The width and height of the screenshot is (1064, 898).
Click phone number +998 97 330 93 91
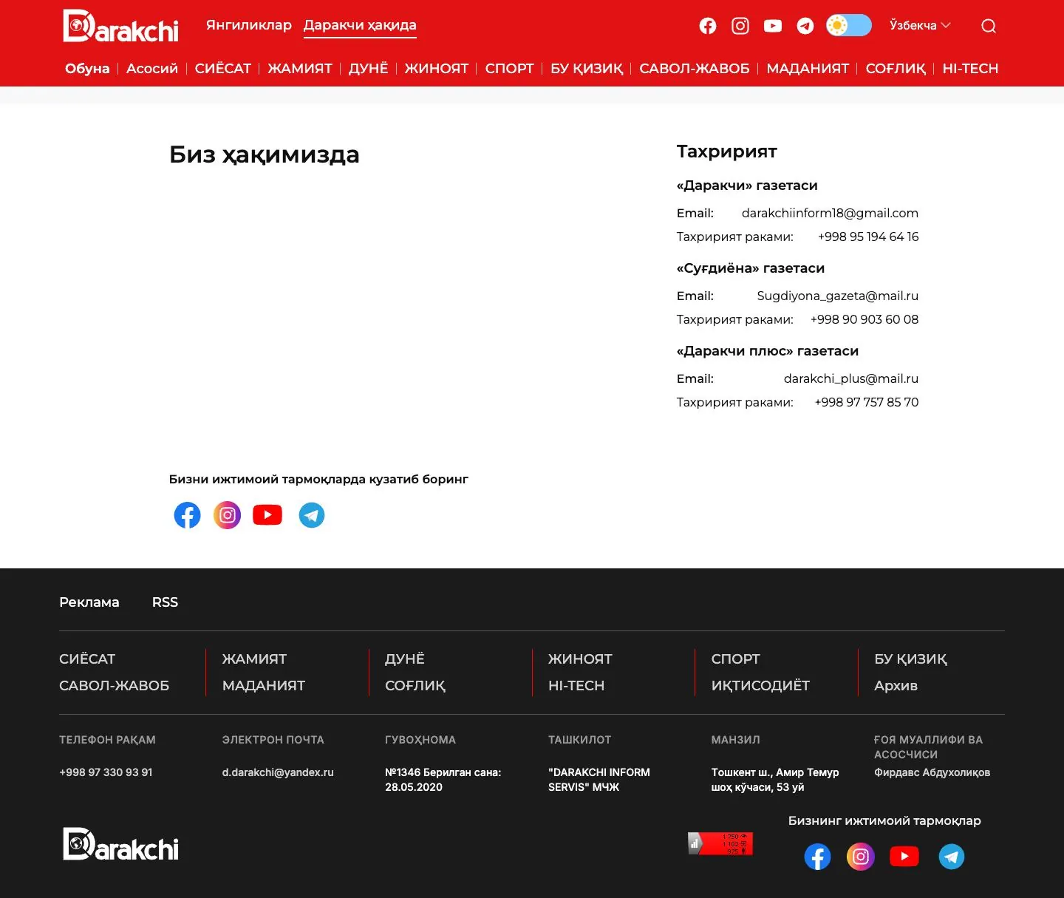[x=106, y=772]
